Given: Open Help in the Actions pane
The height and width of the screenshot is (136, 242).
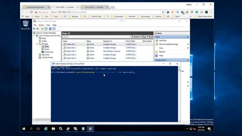Looking at the screenshot, I should [x=161, y=56].
